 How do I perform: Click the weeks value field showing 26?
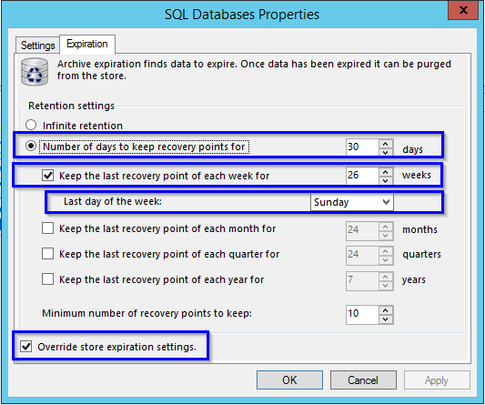(x=362, y=176)
